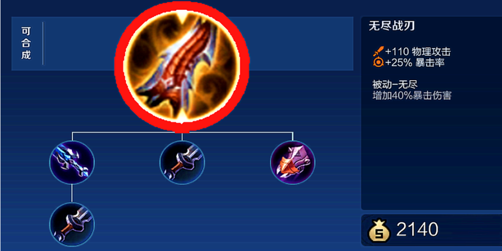Click the 无尽战刃 item title

click(x=392, y=26)
